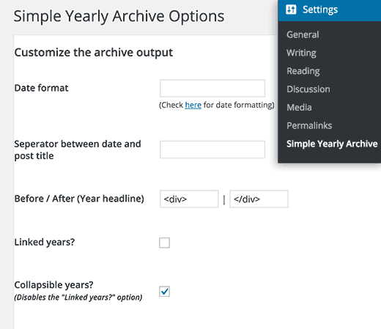Focus the Seperator between date field
Screen dimensions: 381x329
(212, 149)
